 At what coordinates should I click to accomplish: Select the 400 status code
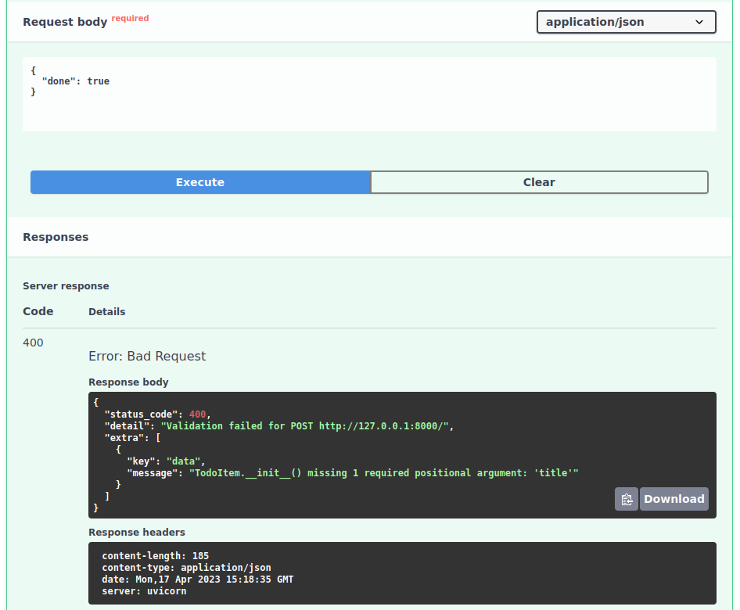(33, 343)
